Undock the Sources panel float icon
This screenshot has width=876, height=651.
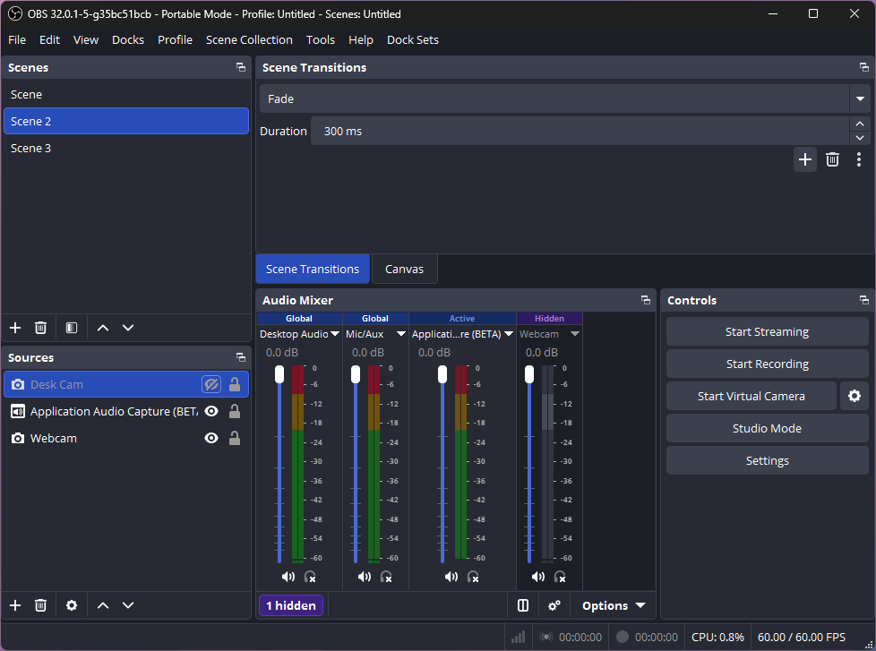pos(241,357)
